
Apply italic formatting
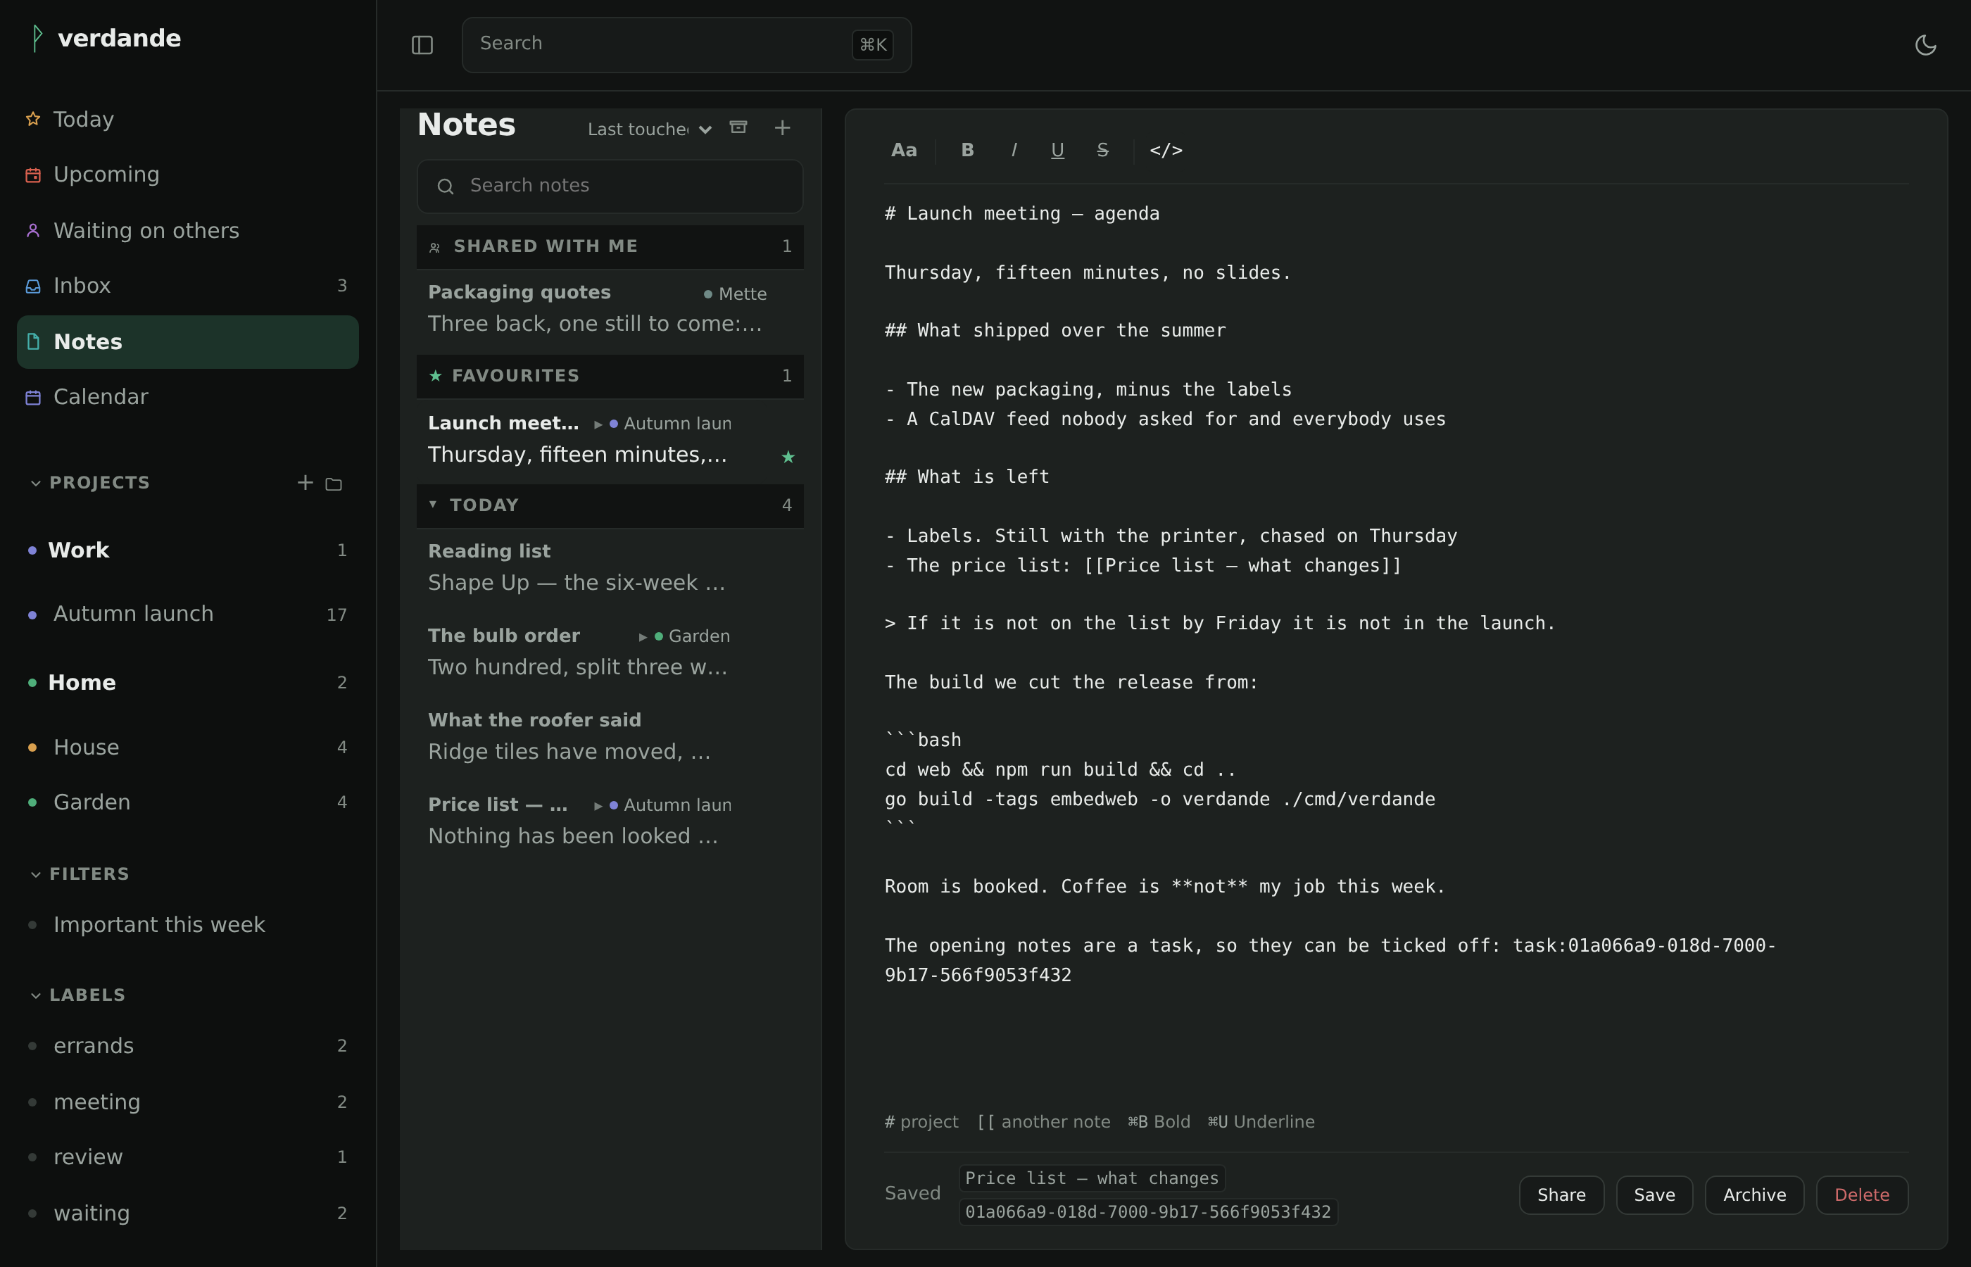pyautogui.click(x=1014, y=151)
